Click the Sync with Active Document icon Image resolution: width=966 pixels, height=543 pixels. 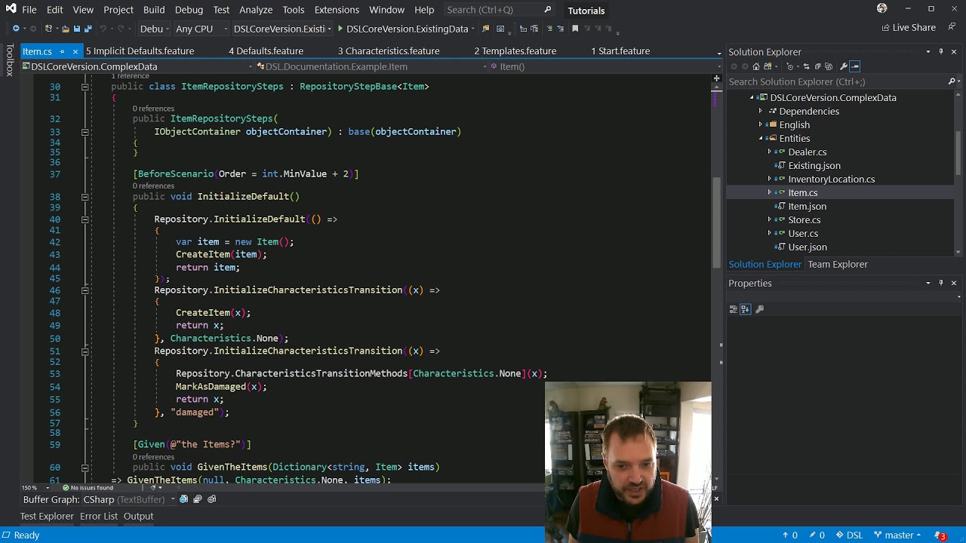806,66
